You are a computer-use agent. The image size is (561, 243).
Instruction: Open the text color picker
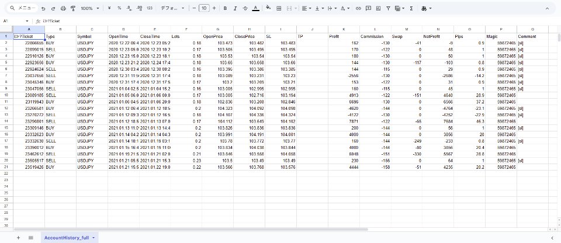[x=255, y=8]
